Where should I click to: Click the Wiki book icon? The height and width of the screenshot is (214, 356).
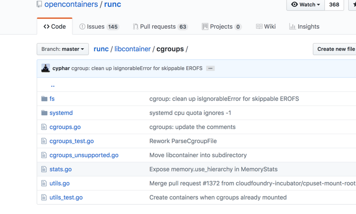(259, 27)
